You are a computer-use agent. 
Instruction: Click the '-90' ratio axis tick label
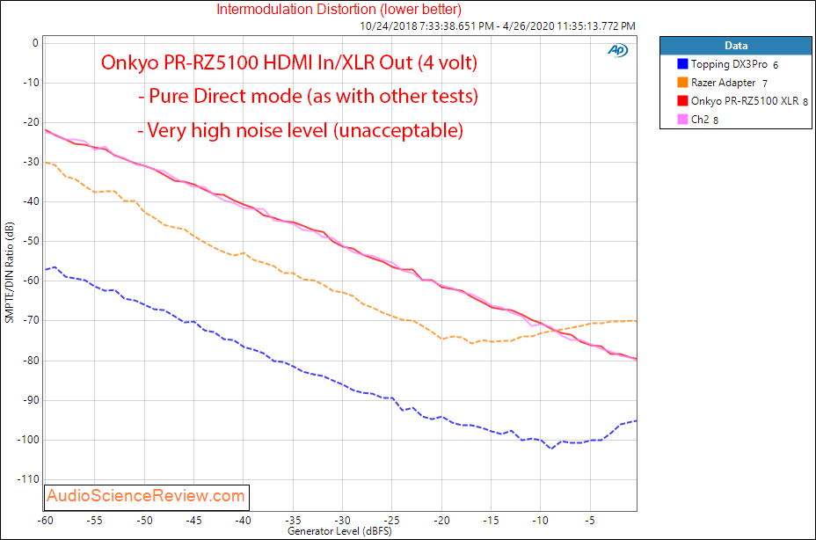coord(31,400)
